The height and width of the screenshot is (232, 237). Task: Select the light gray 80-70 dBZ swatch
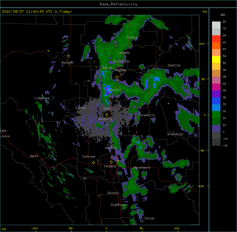pyautogui.click(x=216, y=25)
